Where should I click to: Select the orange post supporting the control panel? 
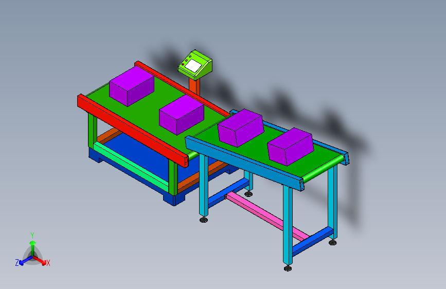[194, 86]
